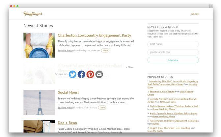Open Style Me Pretty link under Social Hour
The image size is (221, 137).
(x=65, y=108)
